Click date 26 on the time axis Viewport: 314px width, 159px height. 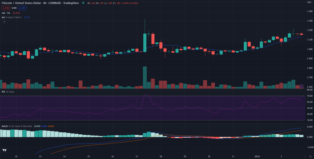tap(113, 156)
